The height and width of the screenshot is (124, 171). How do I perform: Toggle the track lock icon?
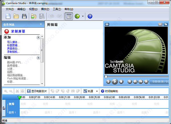pos(4,108)
